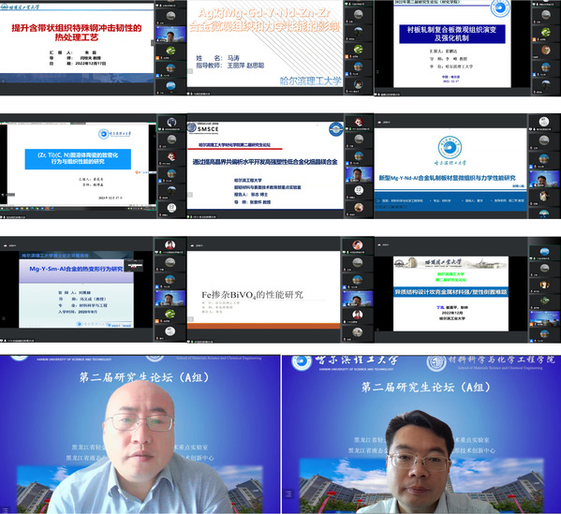The height and width of the screenshot is (514, 561).
Task: Click the red title 提升含带状组织特殊钢冲击韧性
Action: (77, 33)
